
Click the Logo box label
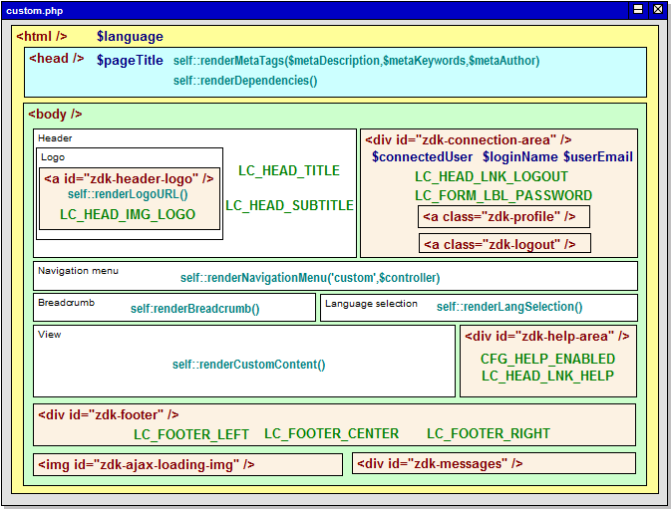53,157
